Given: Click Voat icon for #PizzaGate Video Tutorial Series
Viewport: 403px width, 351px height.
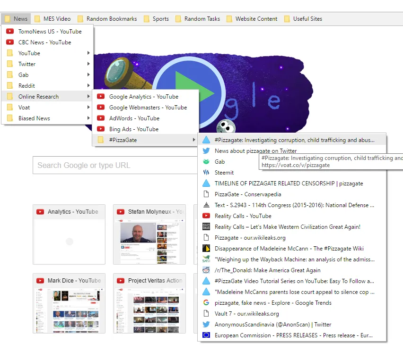Looking at the screenshot, I should [206, 281].
